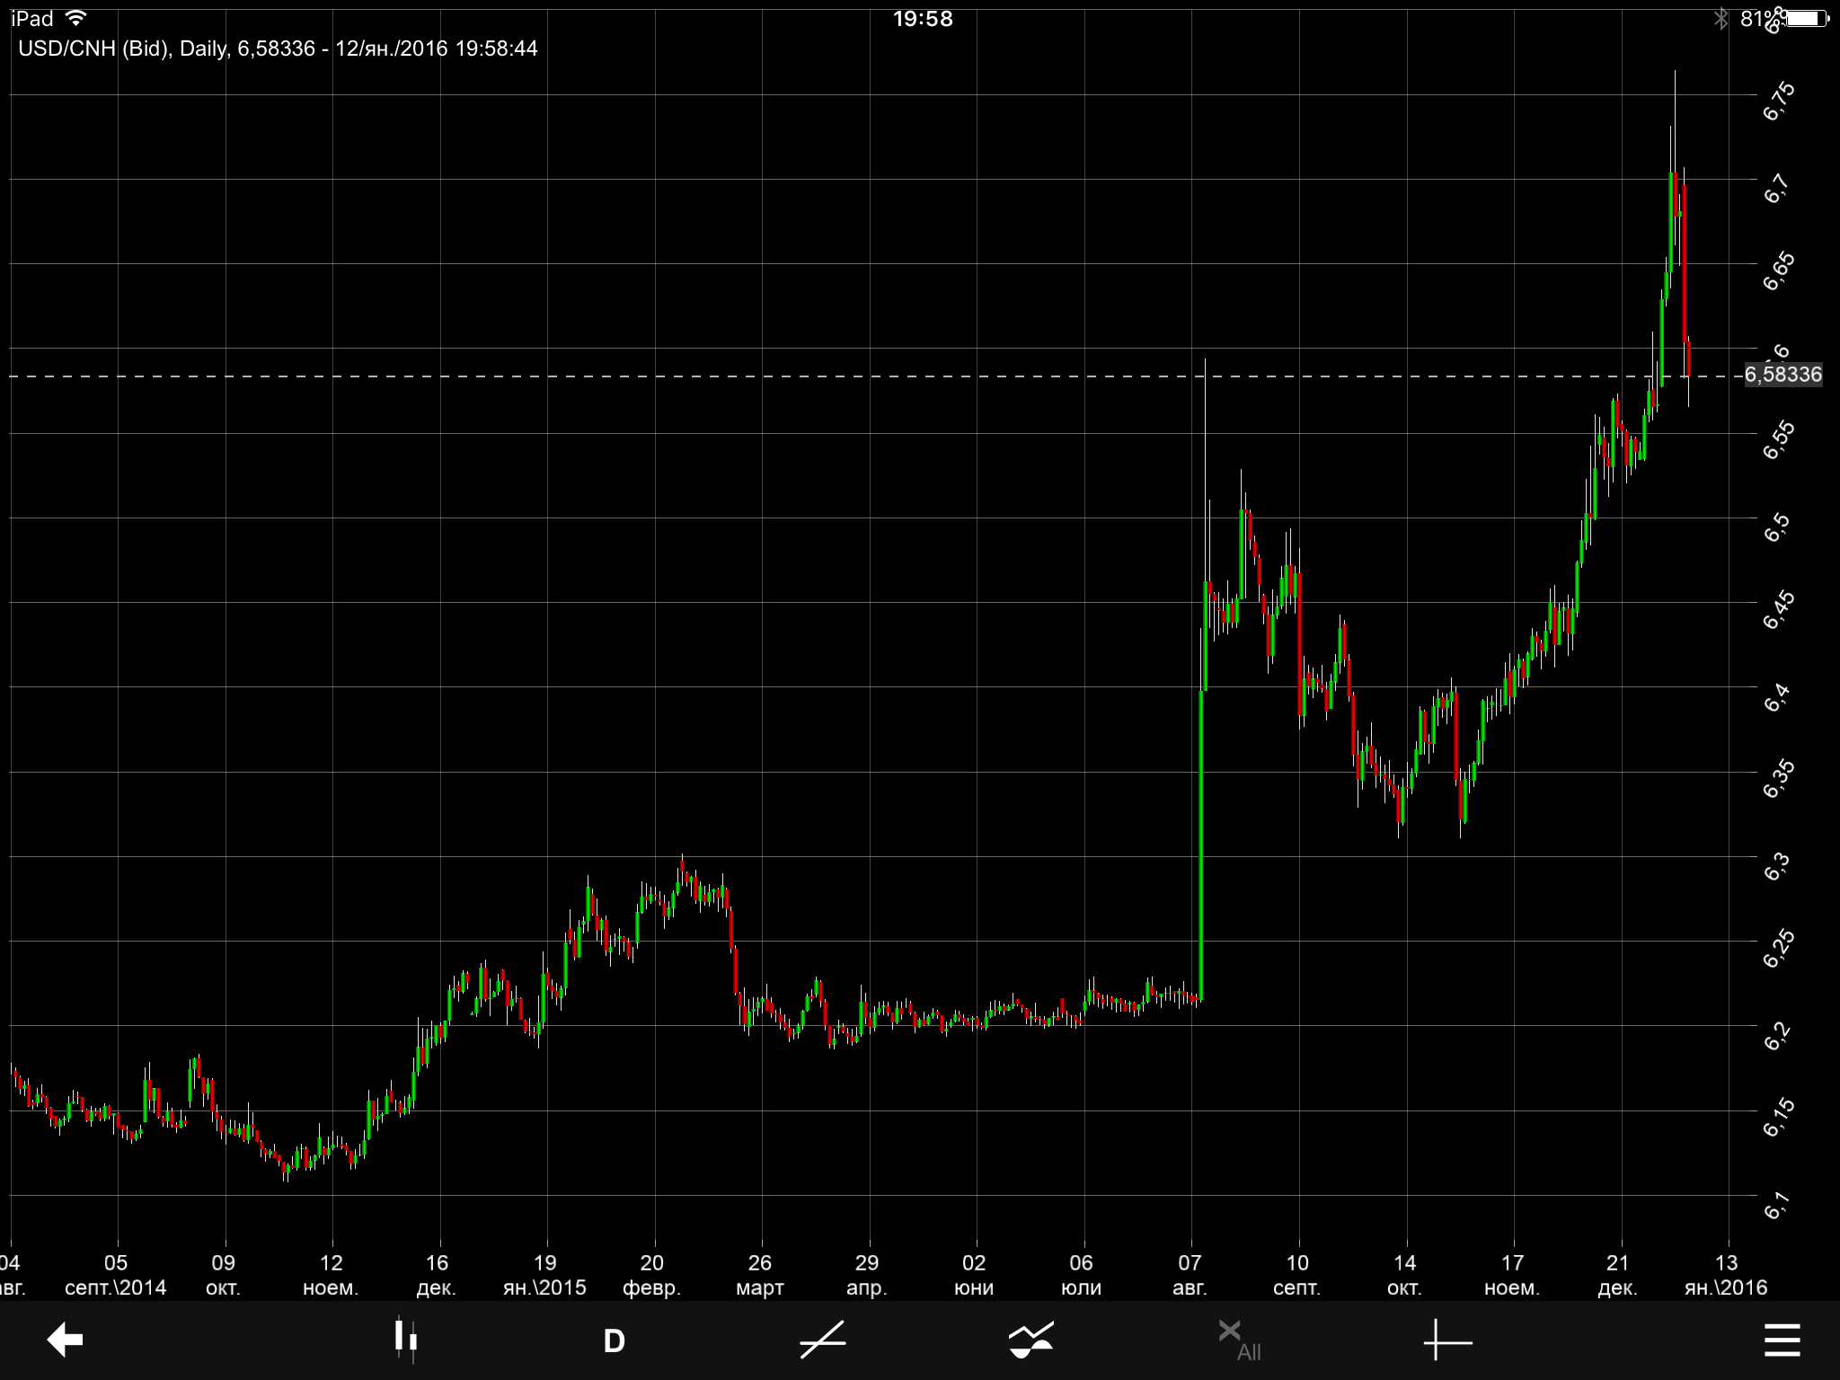1840x1380 pixels.
Task: Click the 6,2 price axis label
Action: pyautogui.click(x=1776, y=1036)
